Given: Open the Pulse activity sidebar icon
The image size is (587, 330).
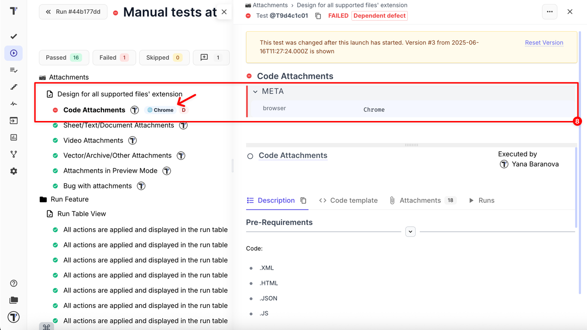Looking at the screenshot, I should tap(14, 104).
